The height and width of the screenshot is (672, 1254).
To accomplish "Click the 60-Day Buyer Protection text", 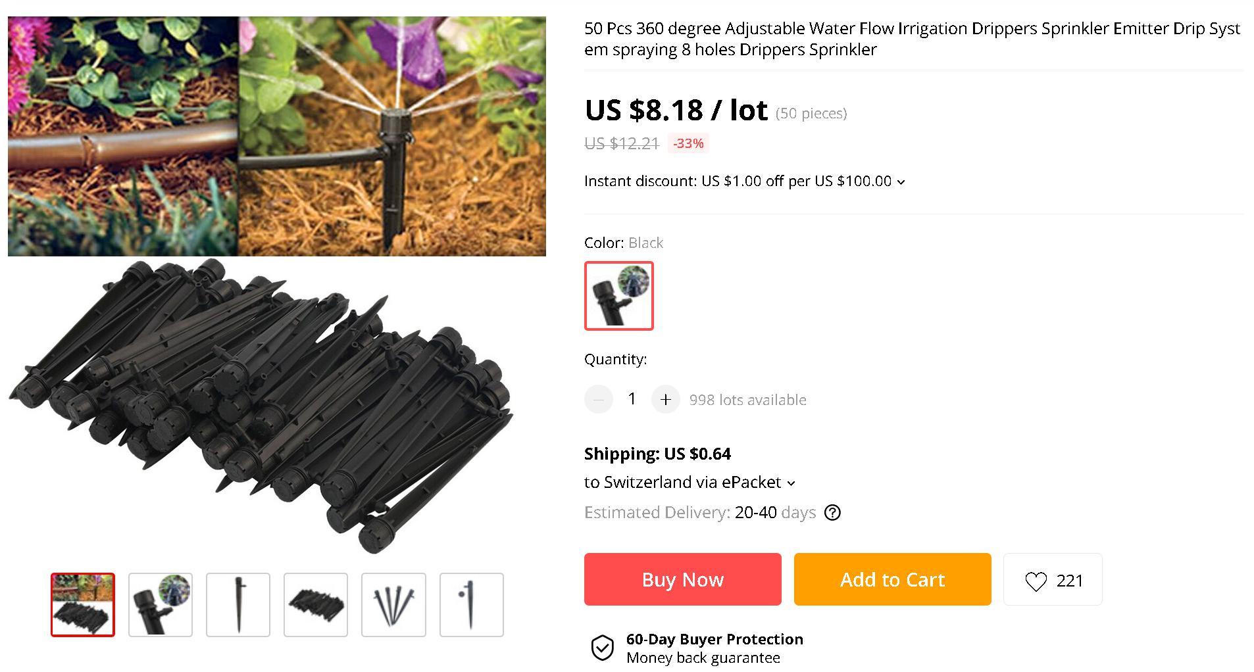I will (x=715, y=639).
